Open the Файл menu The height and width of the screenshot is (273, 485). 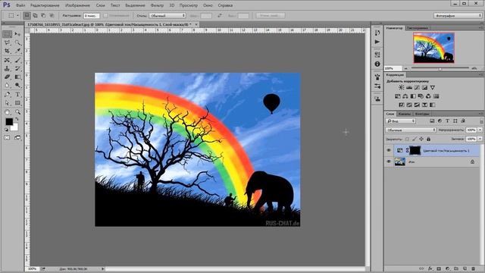tap(20, 5)
